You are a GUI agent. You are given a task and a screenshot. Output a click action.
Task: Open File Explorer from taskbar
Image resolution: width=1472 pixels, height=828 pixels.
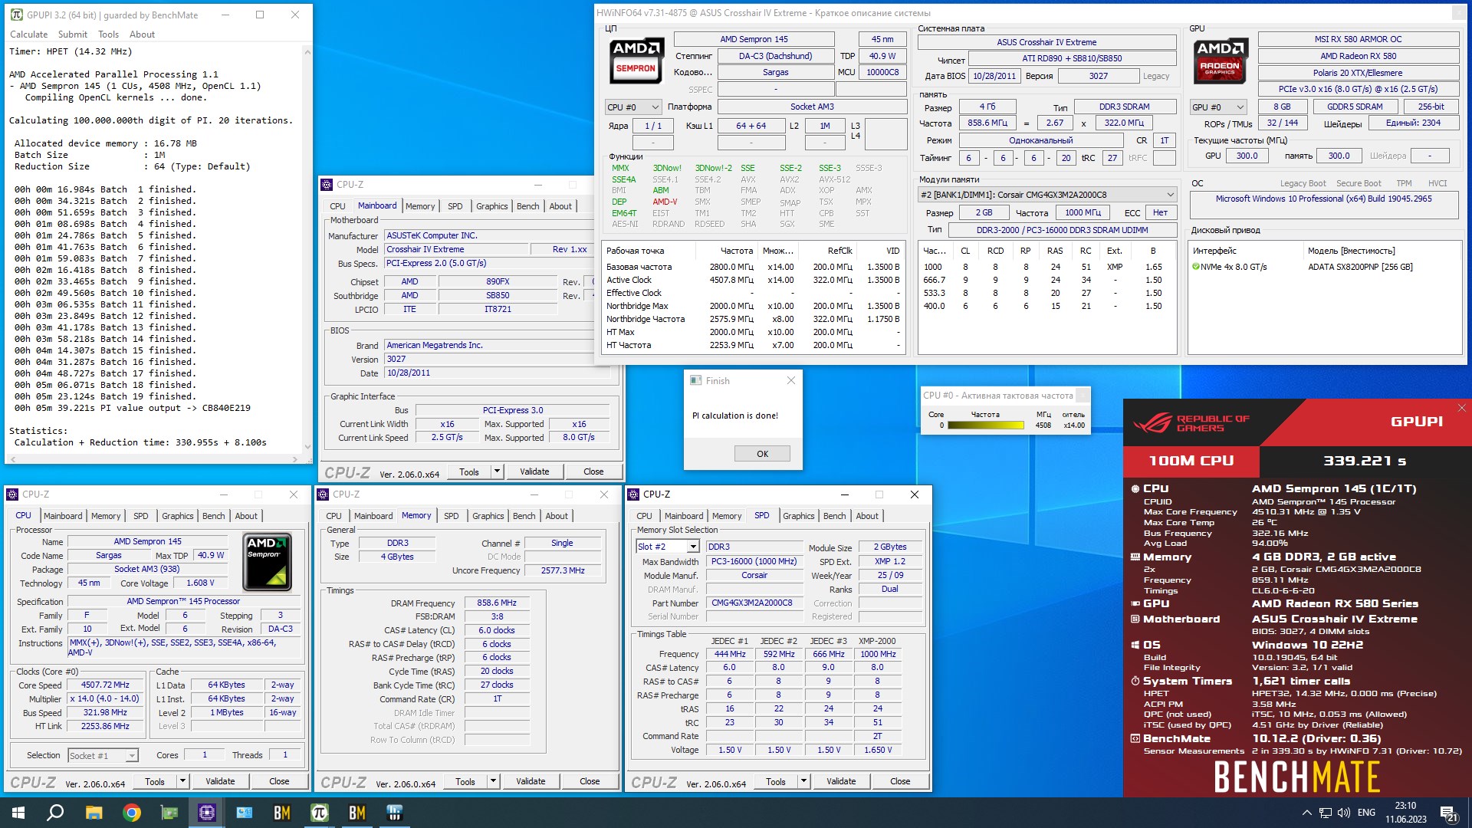point(94,813)
